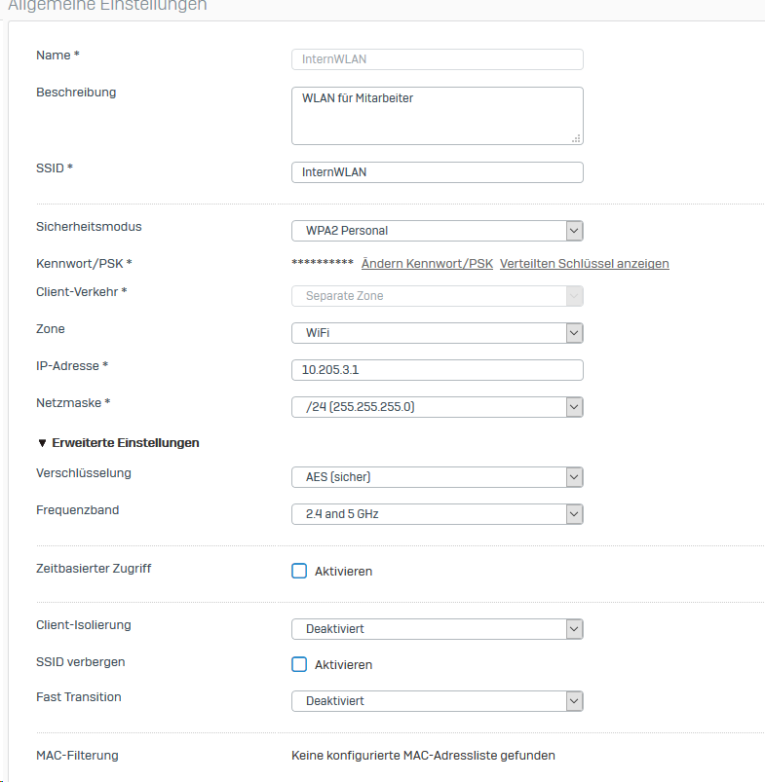Click the disabled Client-Verkehr dropdown
Image resolution: width=765 pixels, height=782 pixels.
click(437, 296)
